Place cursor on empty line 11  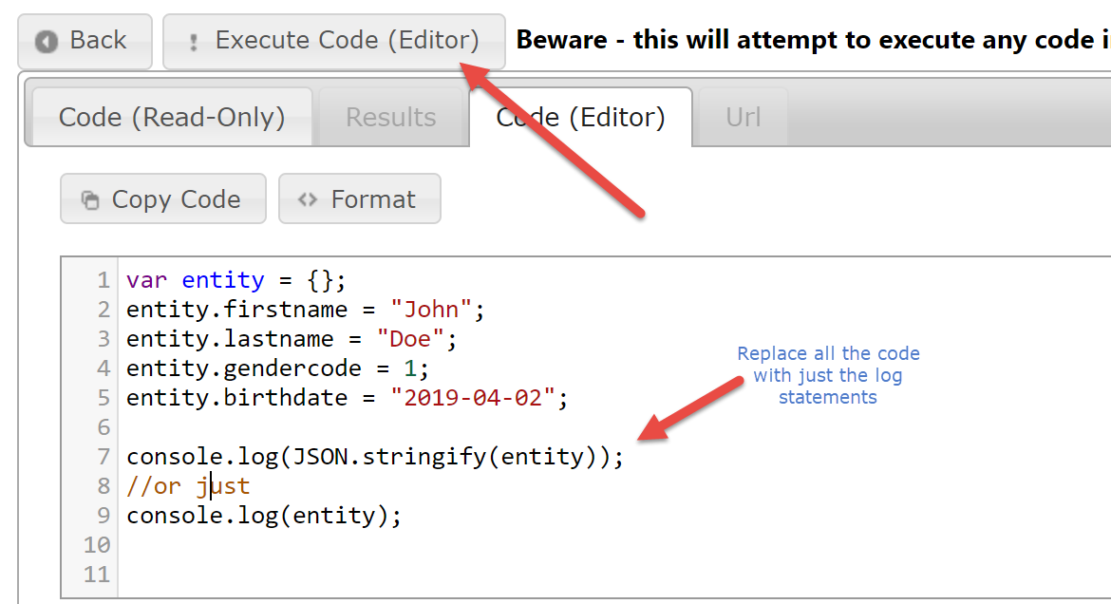(x=380, y=575)
